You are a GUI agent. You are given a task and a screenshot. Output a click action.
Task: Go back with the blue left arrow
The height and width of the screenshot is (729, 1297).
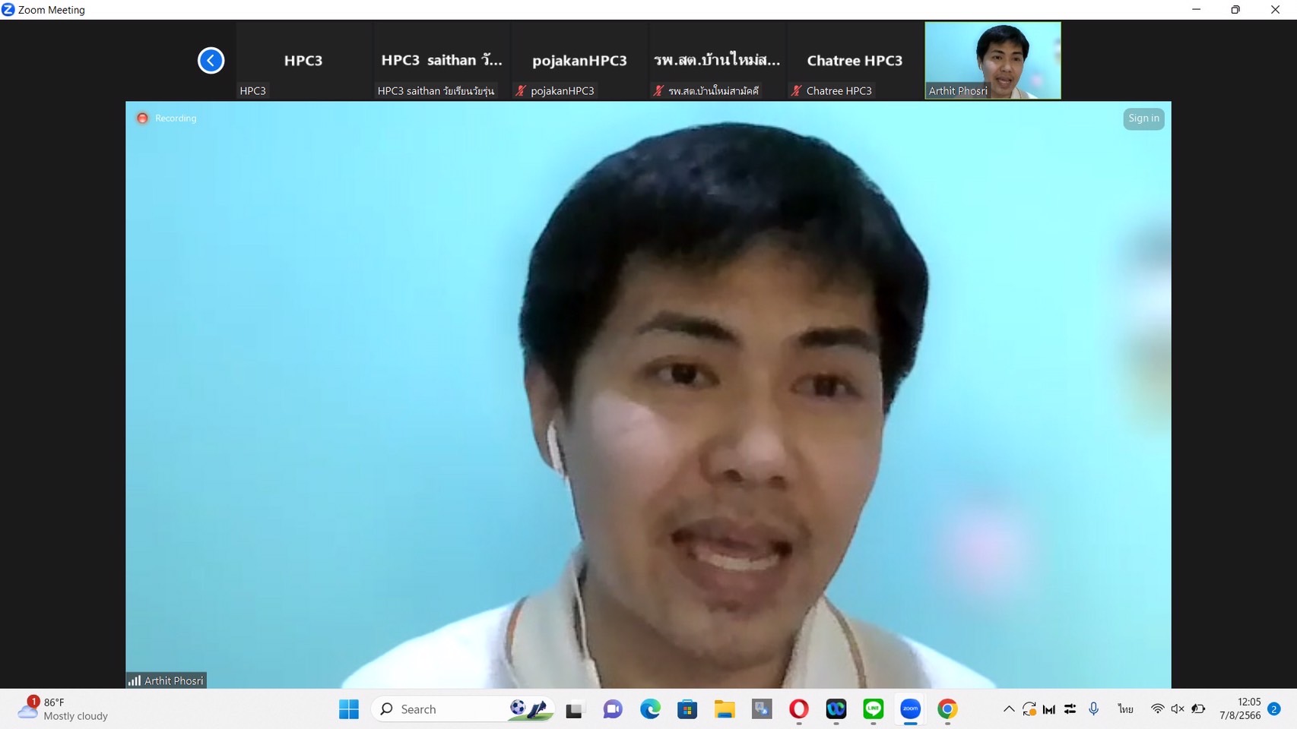(x=211, y=60)
